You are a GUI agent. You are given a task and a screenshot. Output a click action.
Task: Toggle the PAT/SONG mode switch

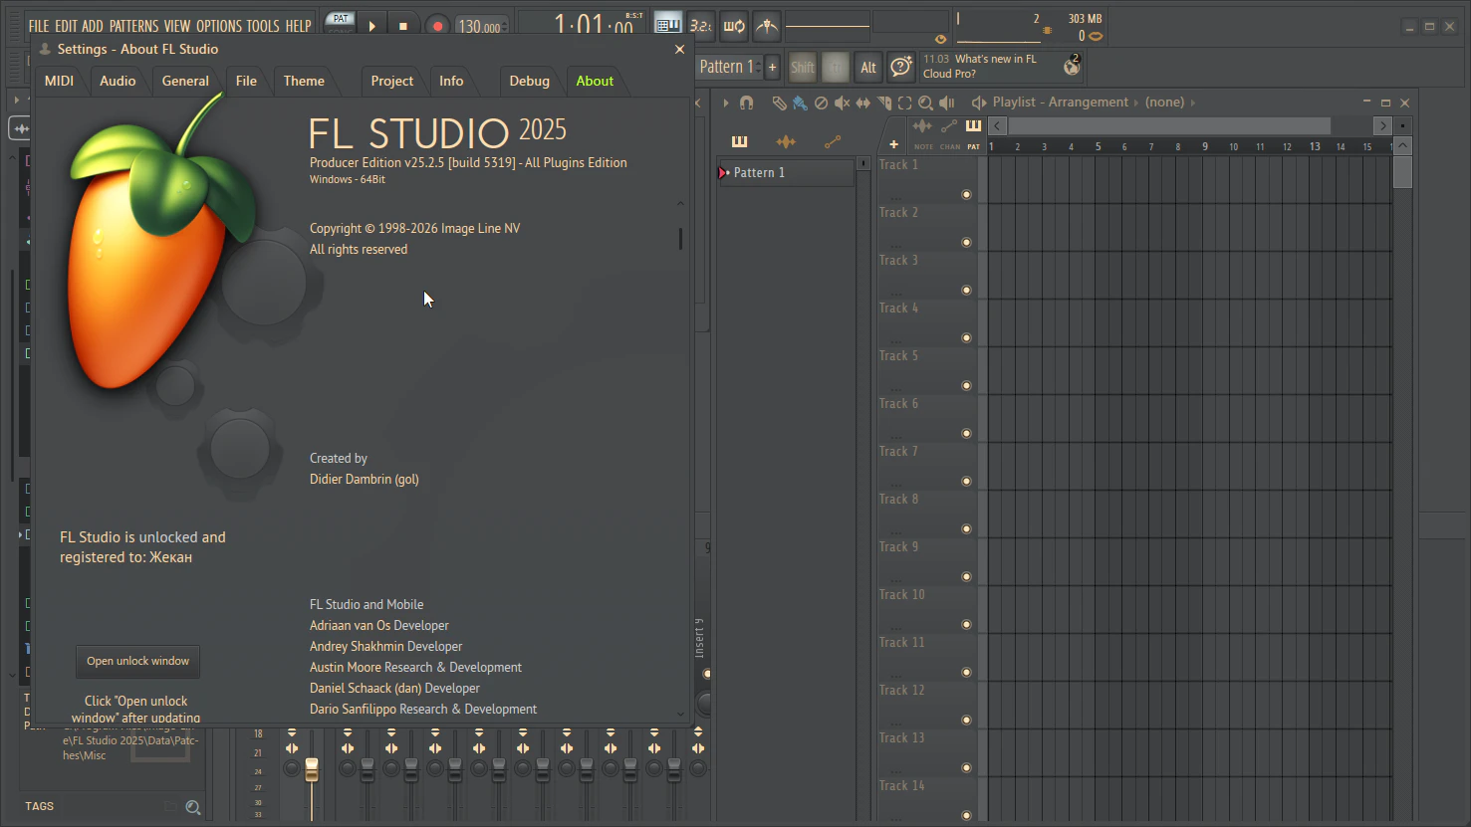tap(341, 24)
